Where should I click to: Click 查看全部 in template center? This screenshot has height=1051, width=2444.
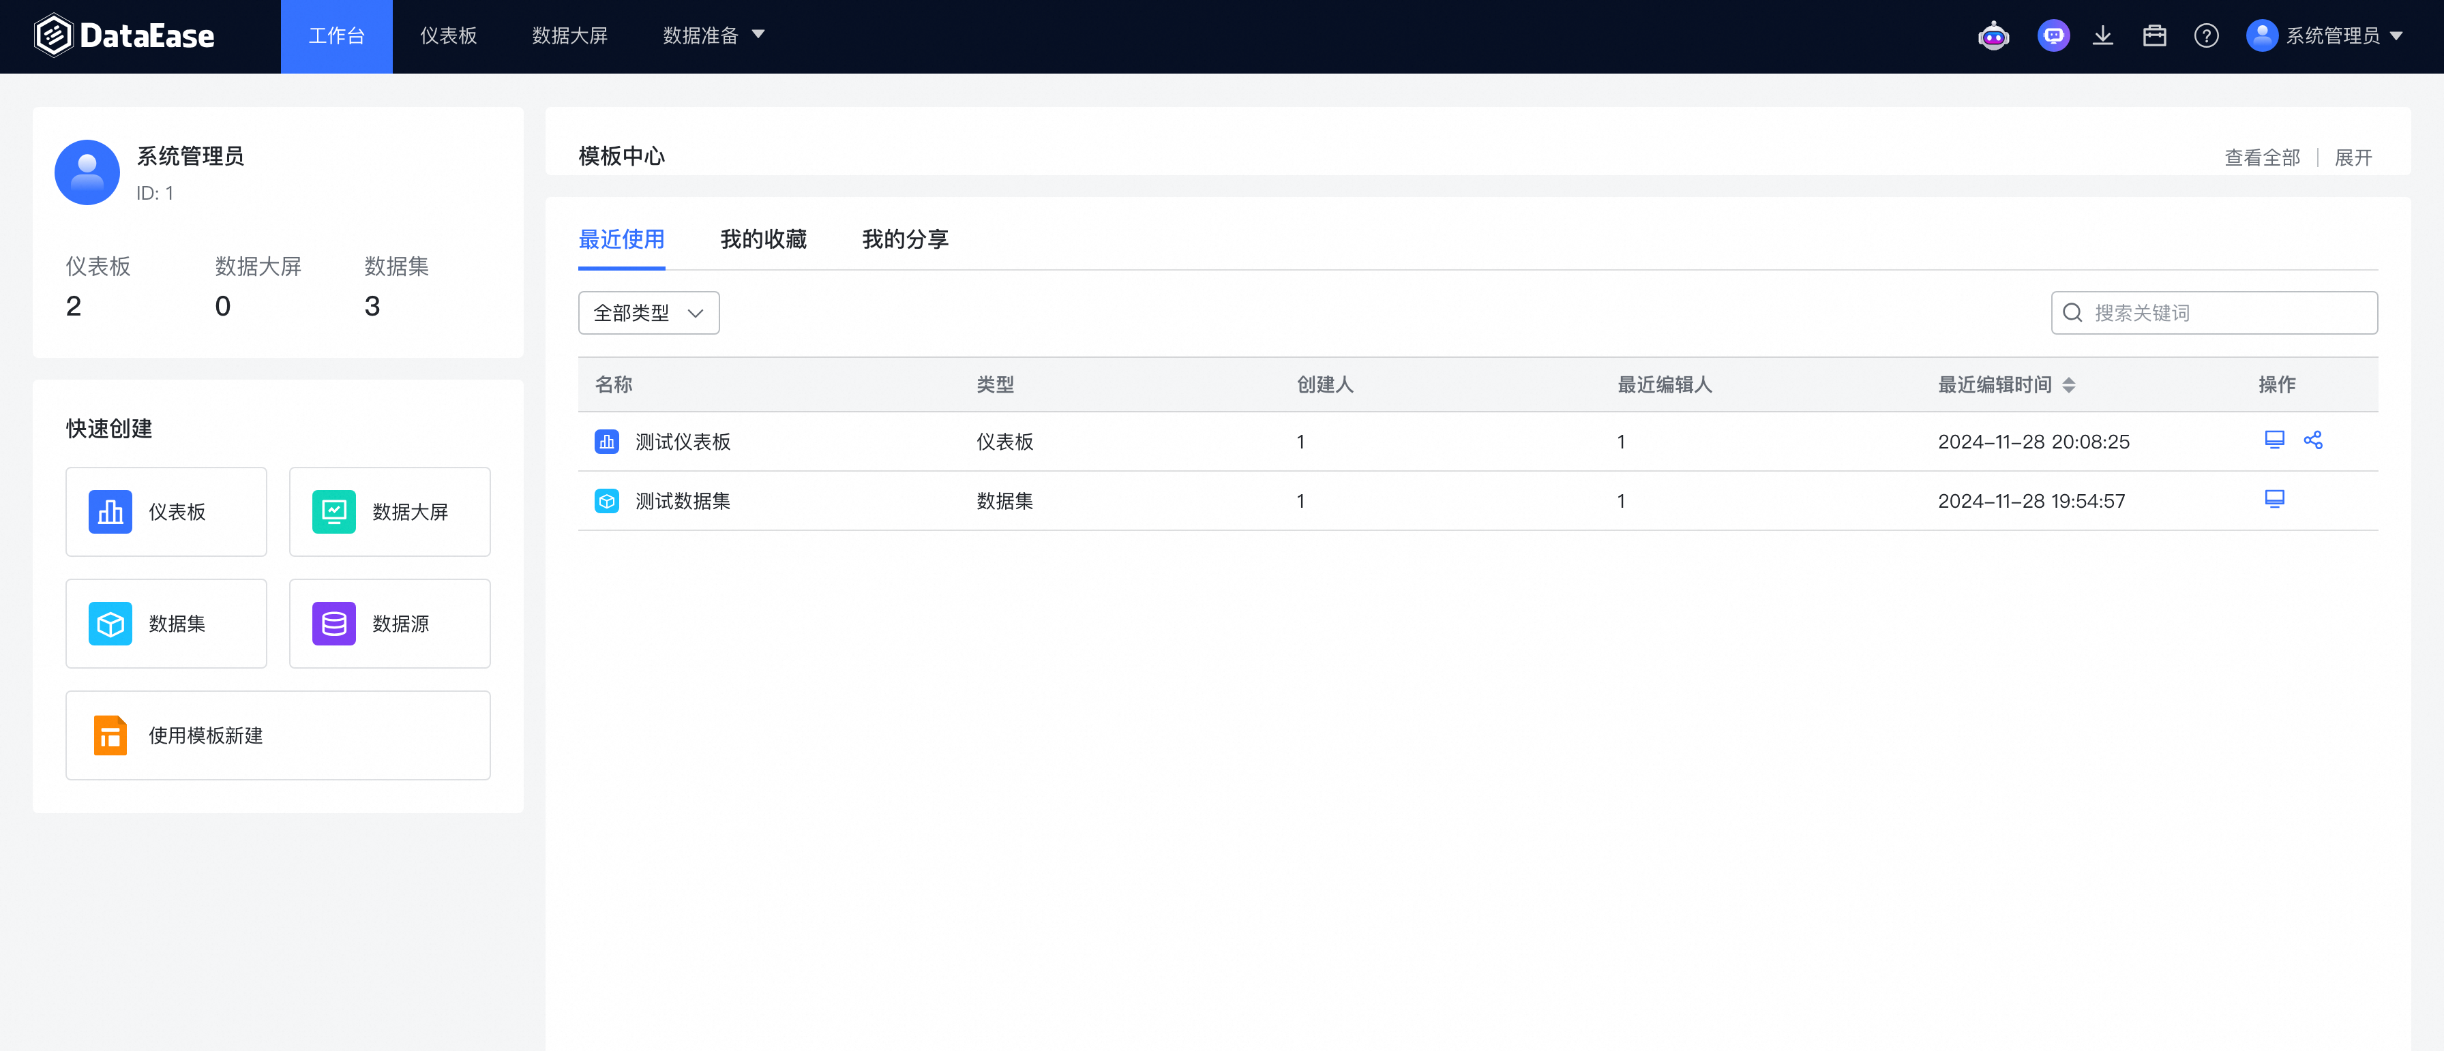2262,157
